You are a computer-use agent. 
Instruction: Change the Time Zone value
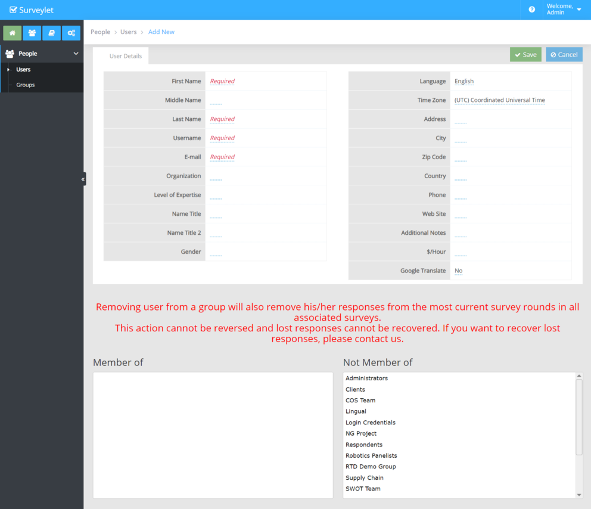(499, 100)
